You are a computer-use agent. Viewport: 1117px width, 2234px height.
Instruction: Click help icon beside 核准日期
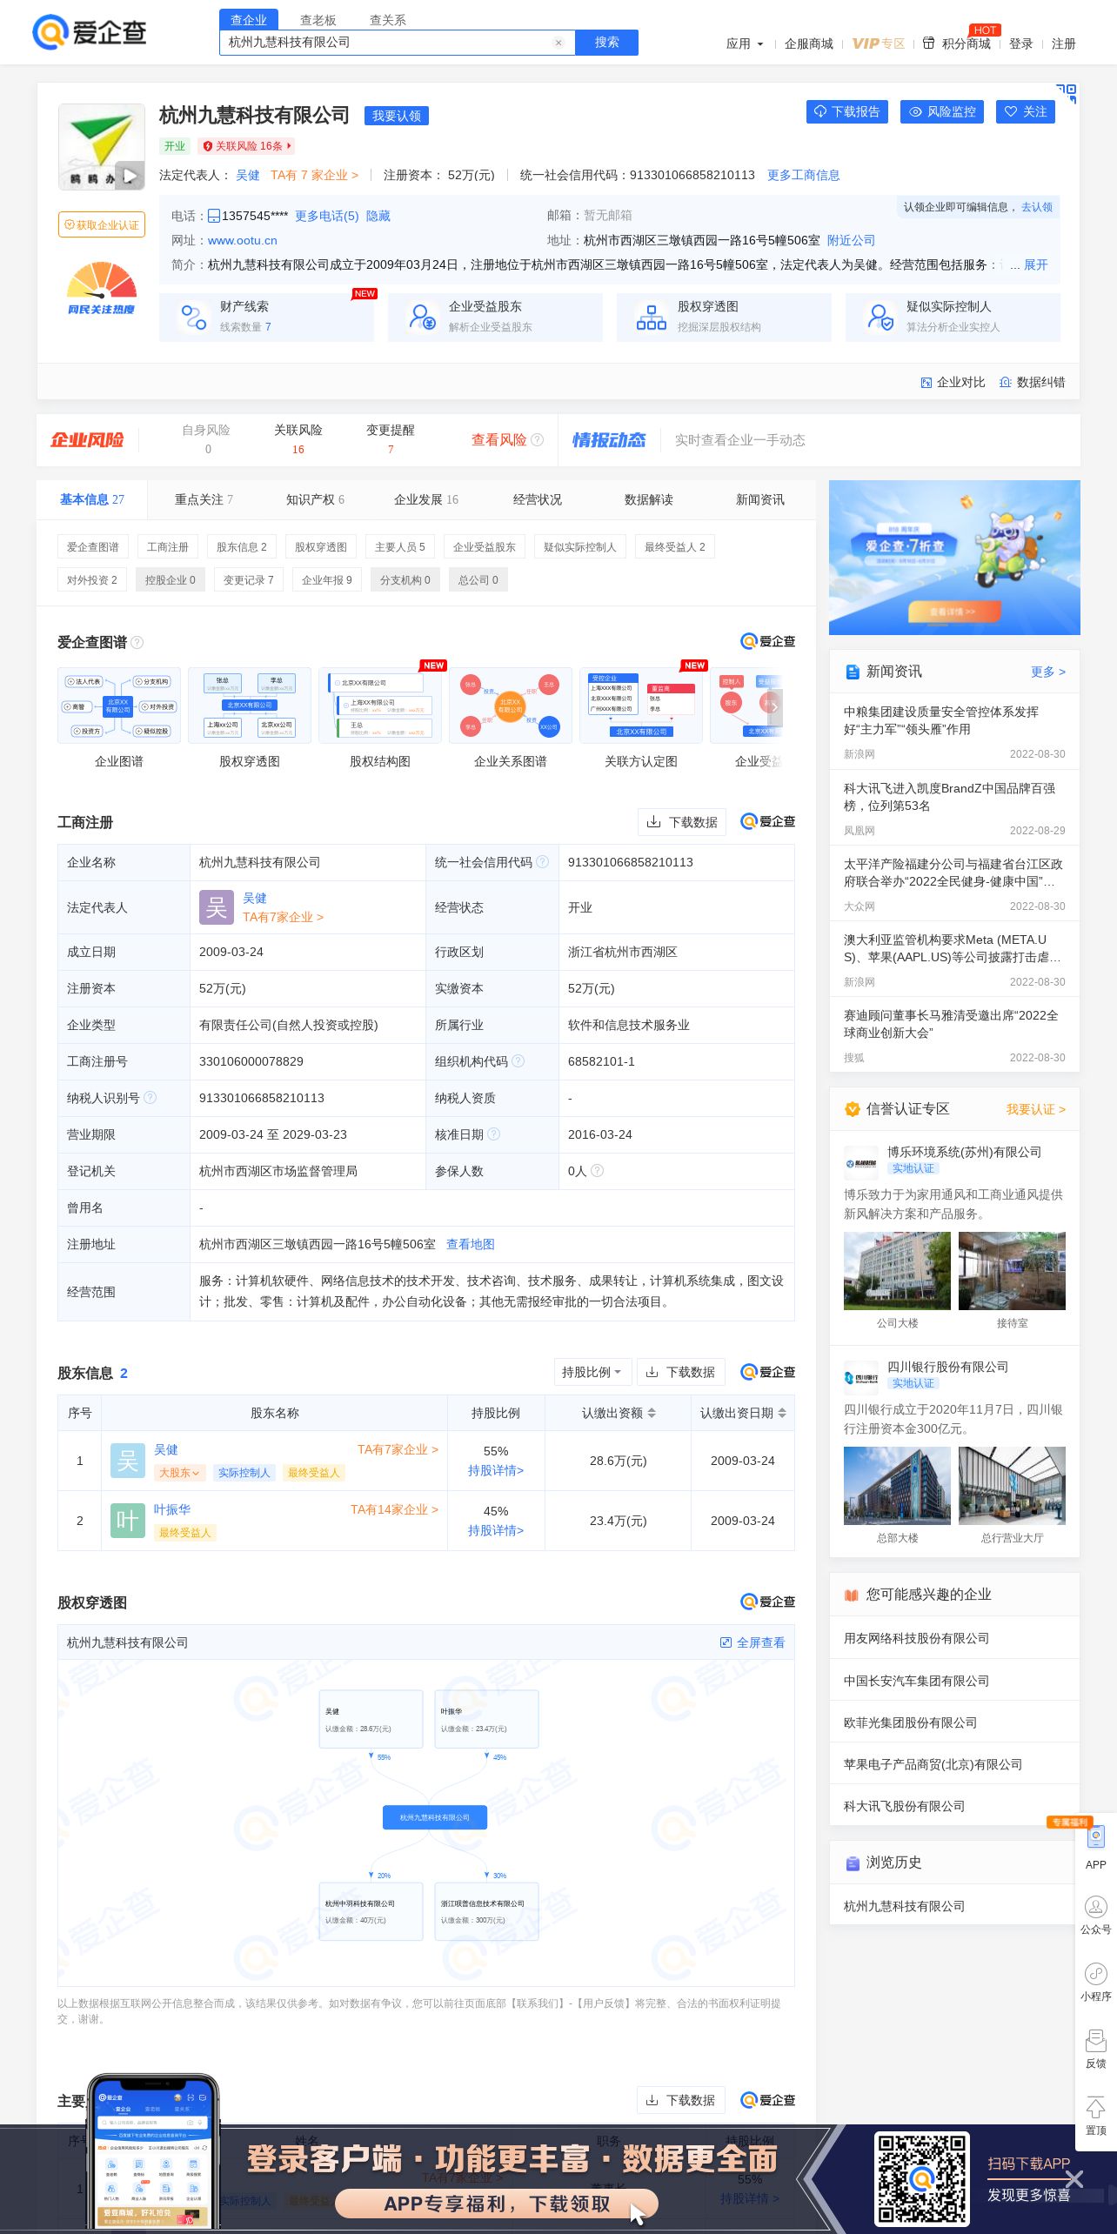(494, 1134)
